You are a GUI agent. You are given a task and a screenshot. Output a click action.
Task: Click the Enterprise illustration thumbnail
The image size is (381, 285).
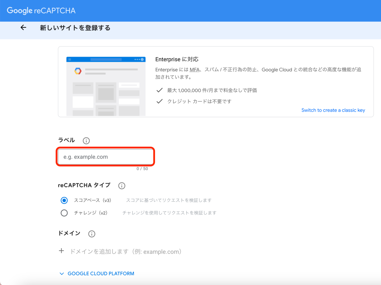(106, 86)
